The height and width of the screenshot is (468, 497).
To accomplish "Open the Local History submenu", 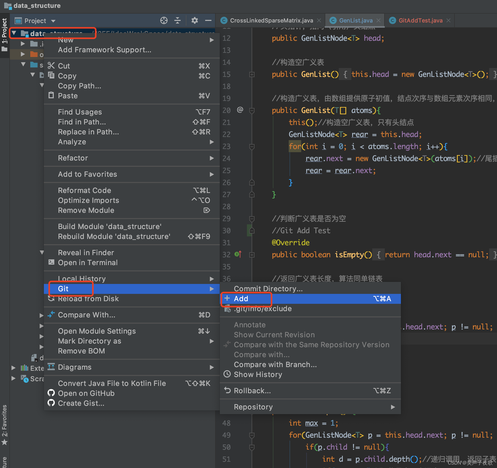I will [x=132, y=279].
